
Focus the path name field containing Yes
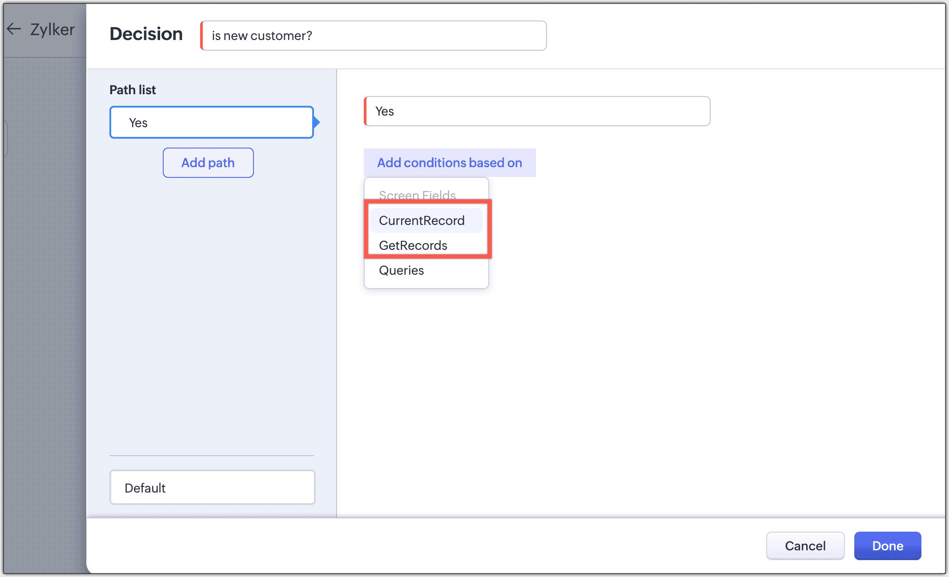click(537, 111)
